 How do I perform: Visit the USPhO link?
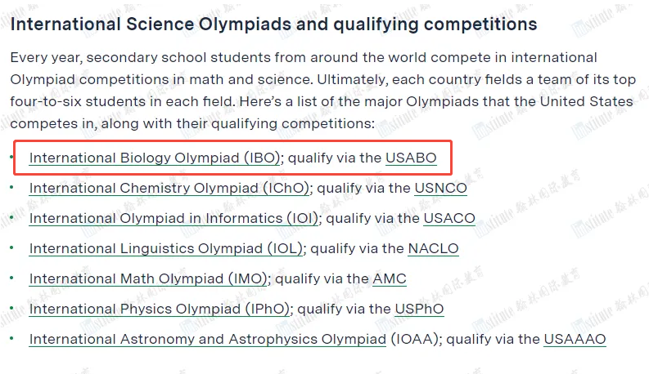(419, 309)
